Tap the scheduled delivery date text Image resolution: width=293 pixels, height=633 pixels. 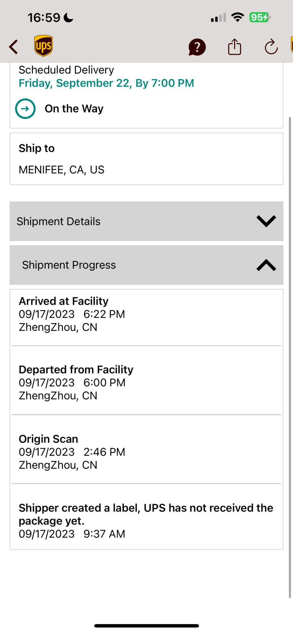click(x=106, y=83)
